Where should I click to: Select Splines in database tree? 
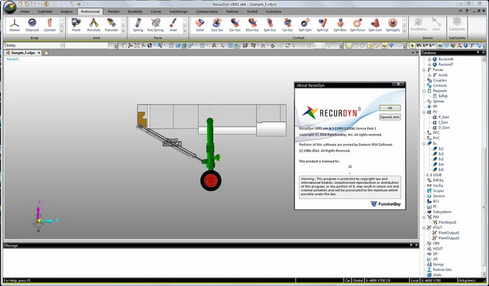click(x=439, y=101)
